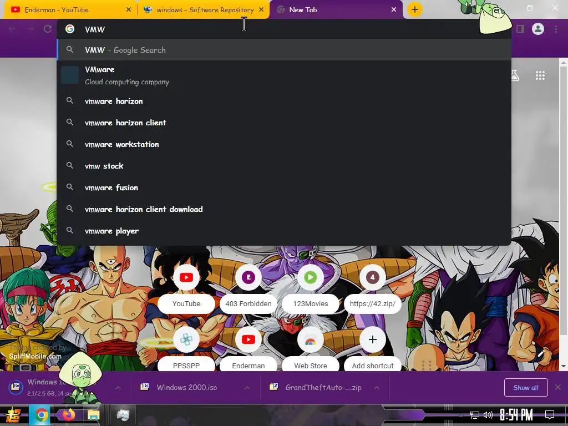
Task: Choose the vmware workstation suggestion
Action: (284, 145)
